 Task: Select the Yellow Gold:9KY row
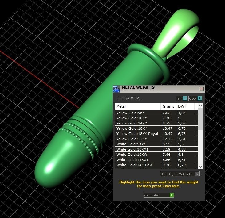pyautogui.click(x=156, y=113)
